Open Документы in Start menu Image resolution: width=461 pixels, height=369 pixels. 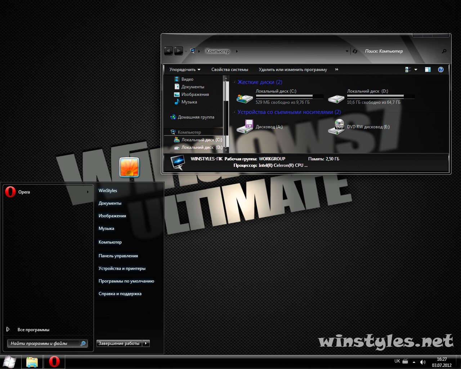[110, 203]
